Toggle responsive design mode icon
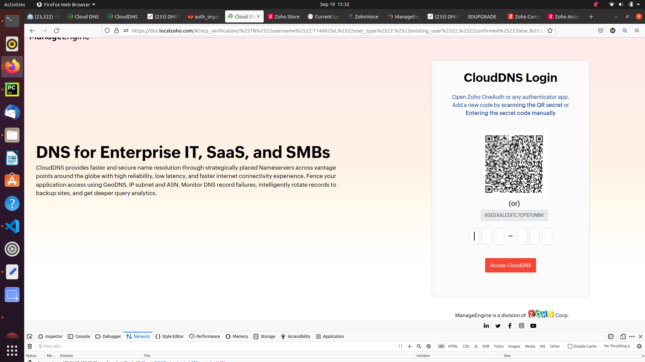The height and width of the screenshot is (362, 645). click(x=622, y=337)
